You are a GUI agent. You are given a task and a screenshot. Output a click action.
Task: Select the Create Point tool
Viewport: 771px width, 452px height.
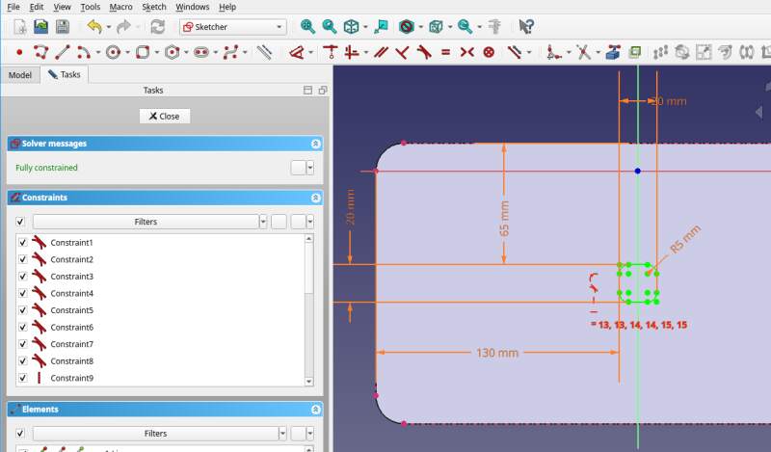coord(19,52)
